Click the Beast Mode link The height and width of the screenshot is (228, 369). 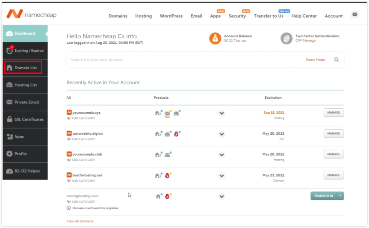pyautogui.click(x=315, y=60)
